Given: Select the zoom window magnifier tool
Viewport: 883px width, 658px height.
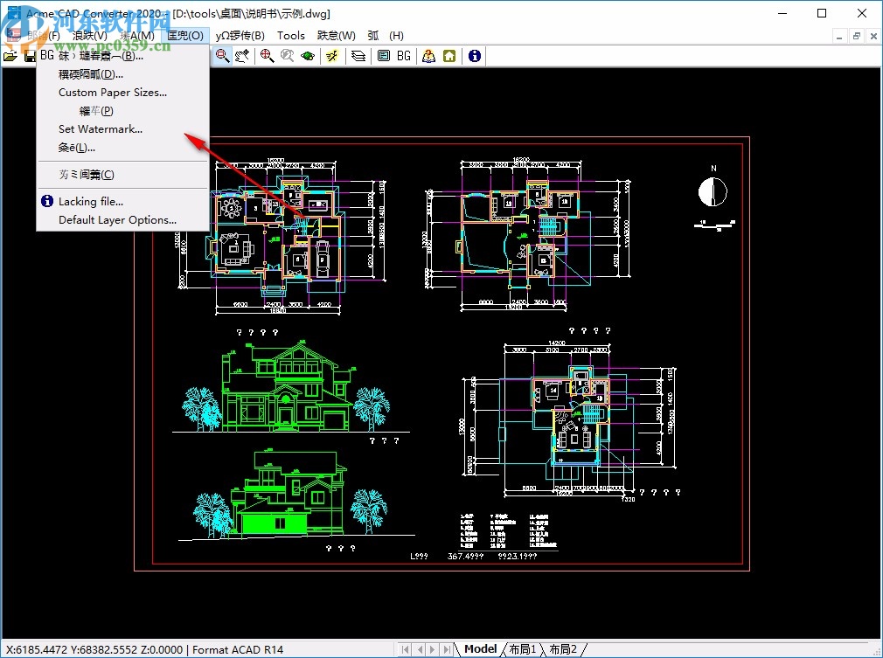Looking at the screenshot, I should point(223,56).
